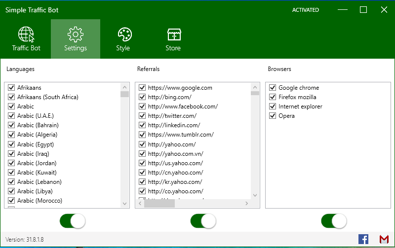The image size is (395, 248).
Task: Open the Gmail contact icon
Action: pos(384,239)
